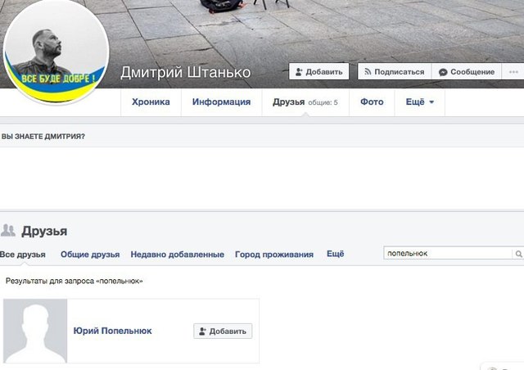
Task: Open the Фото tab
Action: pyautogui.click(x=372, y=102)
